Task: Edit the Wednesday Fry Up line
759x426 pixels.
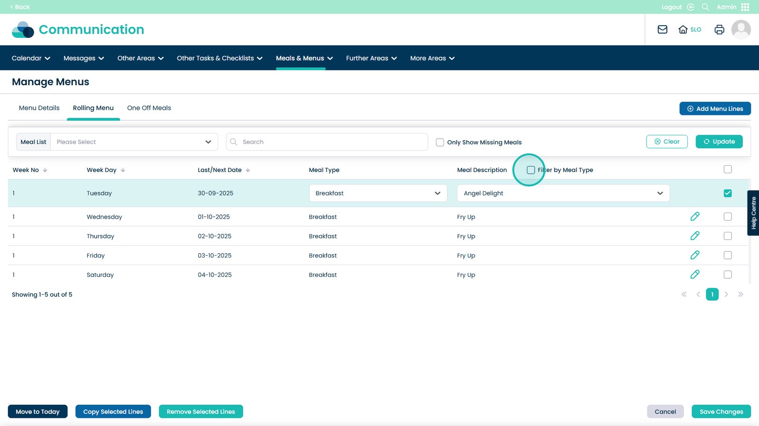Action: [694, 216]
